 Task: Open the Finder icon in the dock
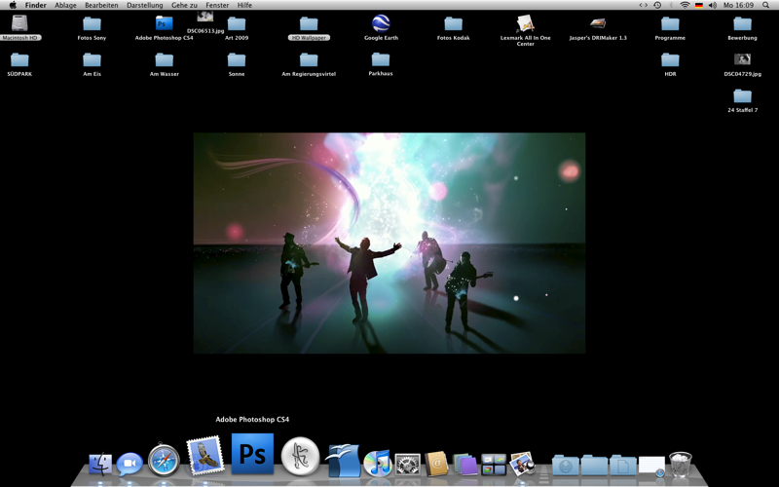[x=100, y=465]
